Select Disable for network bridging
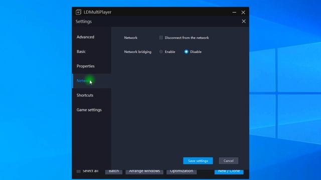This screenshot has width=321, height=180. pyautogui.click(x=186, y=51)
